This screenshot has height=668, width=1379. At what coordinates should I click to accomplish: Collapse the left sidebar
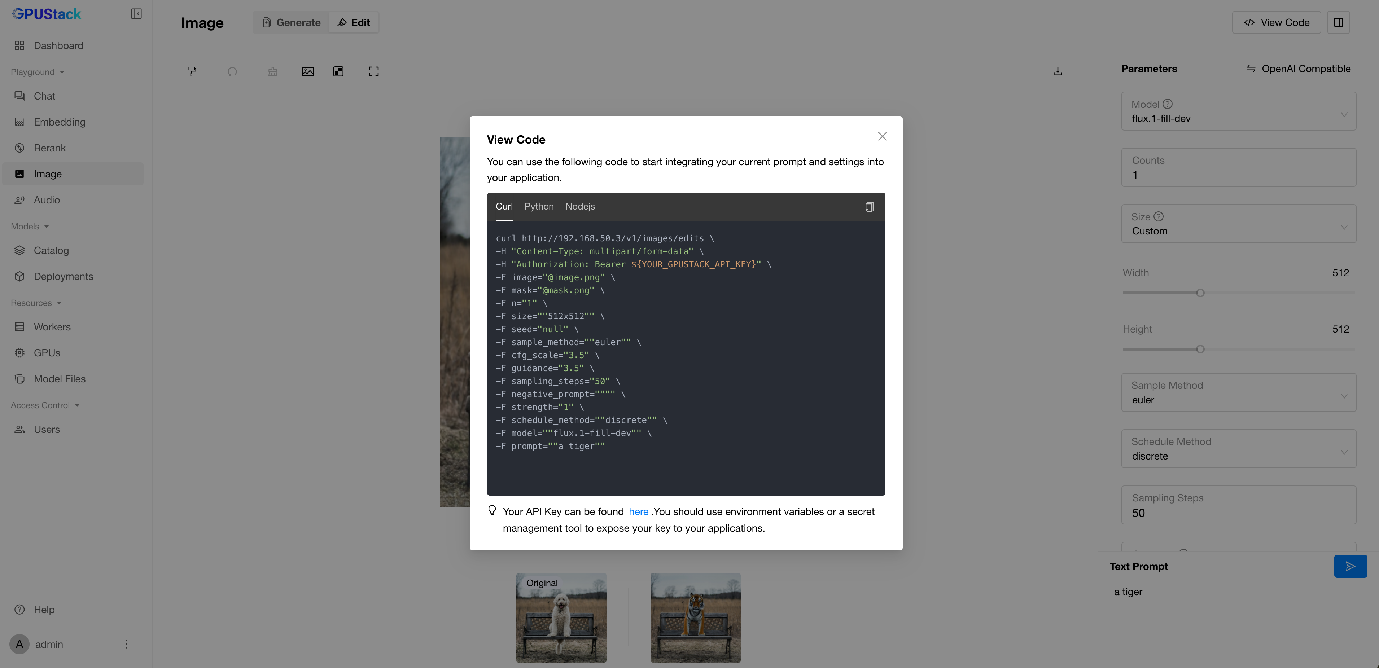coord(136,14)
